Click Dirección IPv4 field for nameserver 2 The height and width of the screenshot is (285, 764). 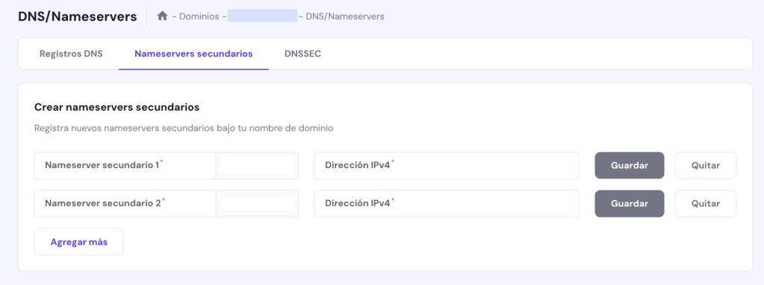pos(446,203)
